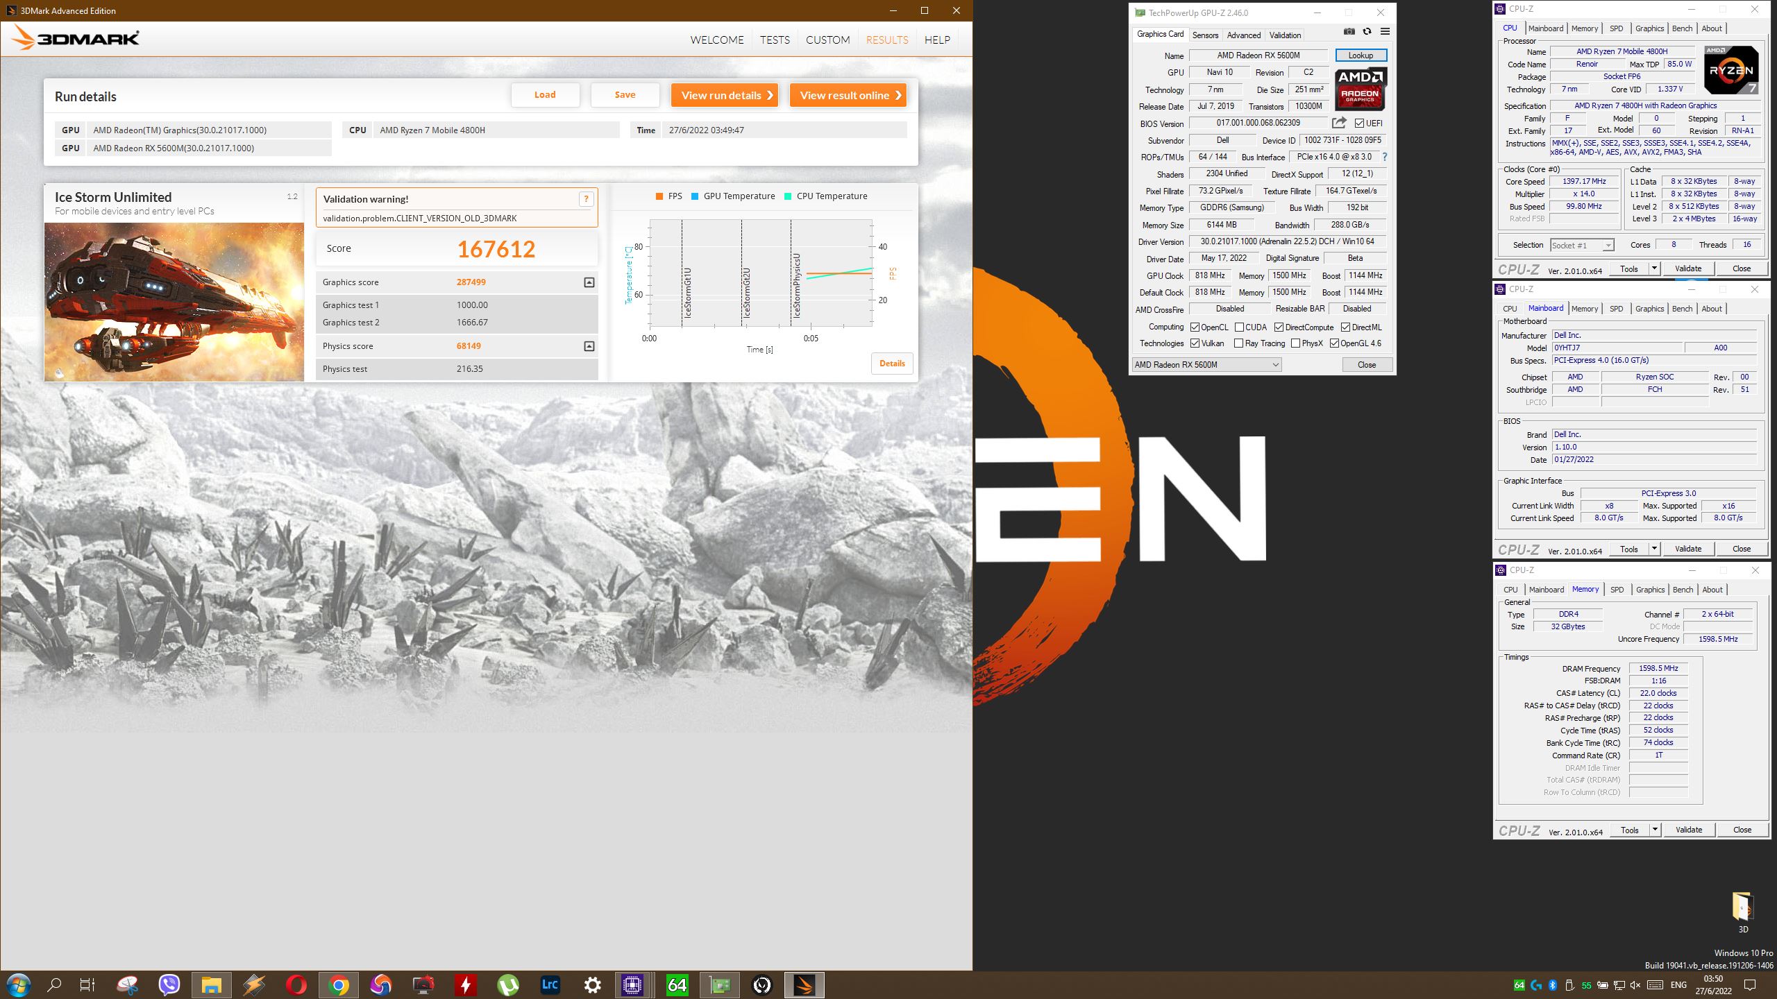Screen dimensions: 1777x999
Task: Toggle the OpenCL checkbox
Action: (x=1195, y=327)
